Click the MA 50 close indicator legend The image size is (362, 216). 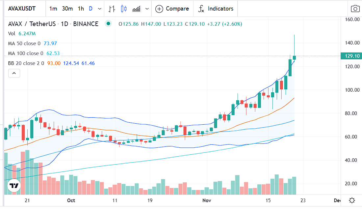24,43
